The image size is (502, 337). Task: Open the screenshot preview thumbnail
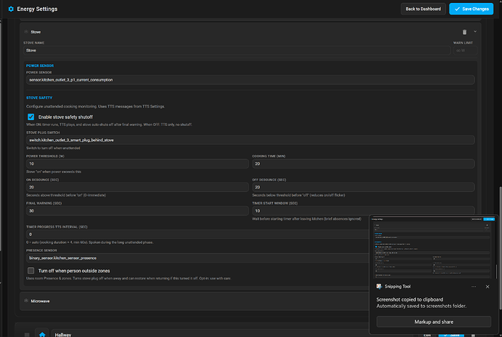[x=434, y=247]
